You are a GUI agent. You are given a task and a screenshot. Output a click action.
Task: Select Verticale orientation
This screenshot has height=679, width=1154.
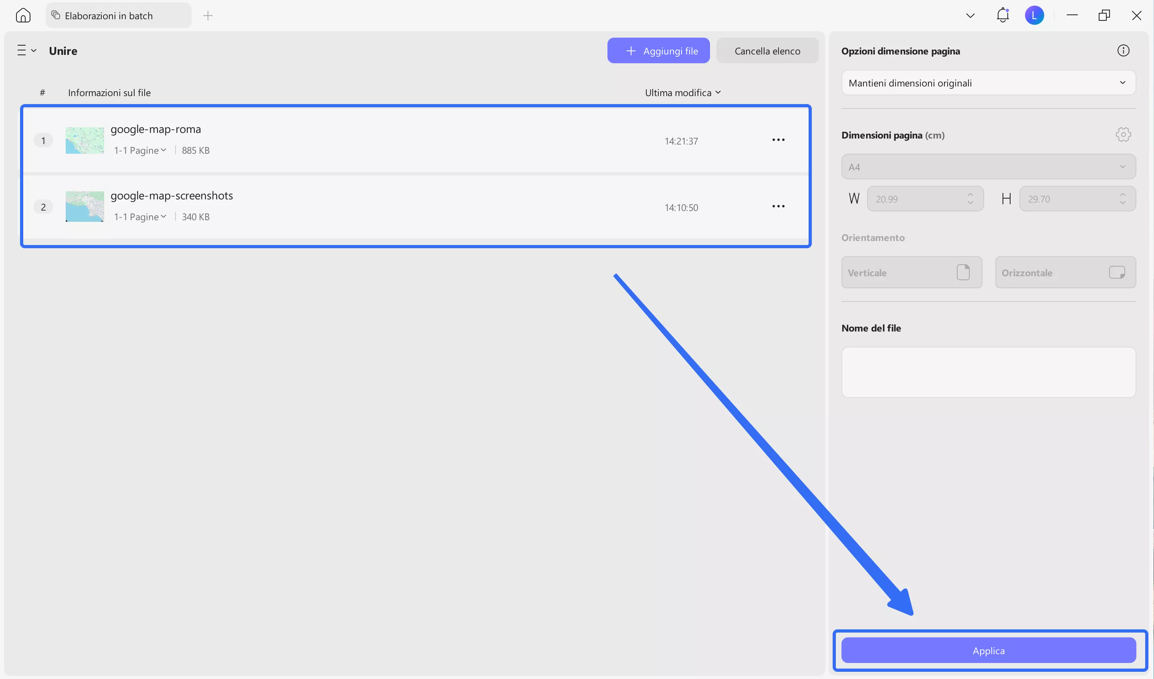pos(911,273)
